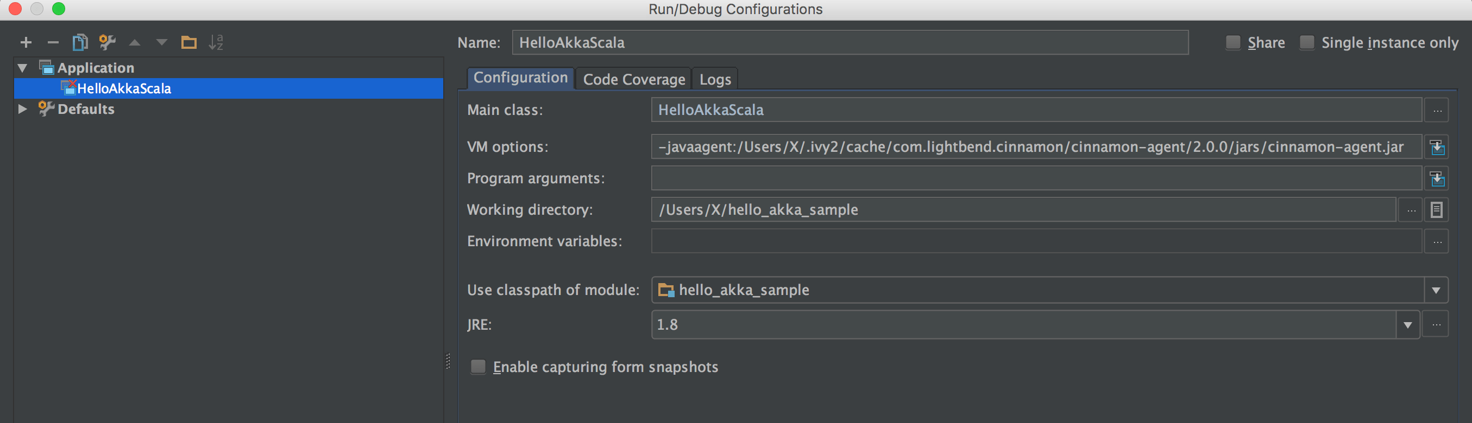Viewport: 1472px width, 423px height.
Task: Enable the Share checkbox
Action: click(1232, 42)
